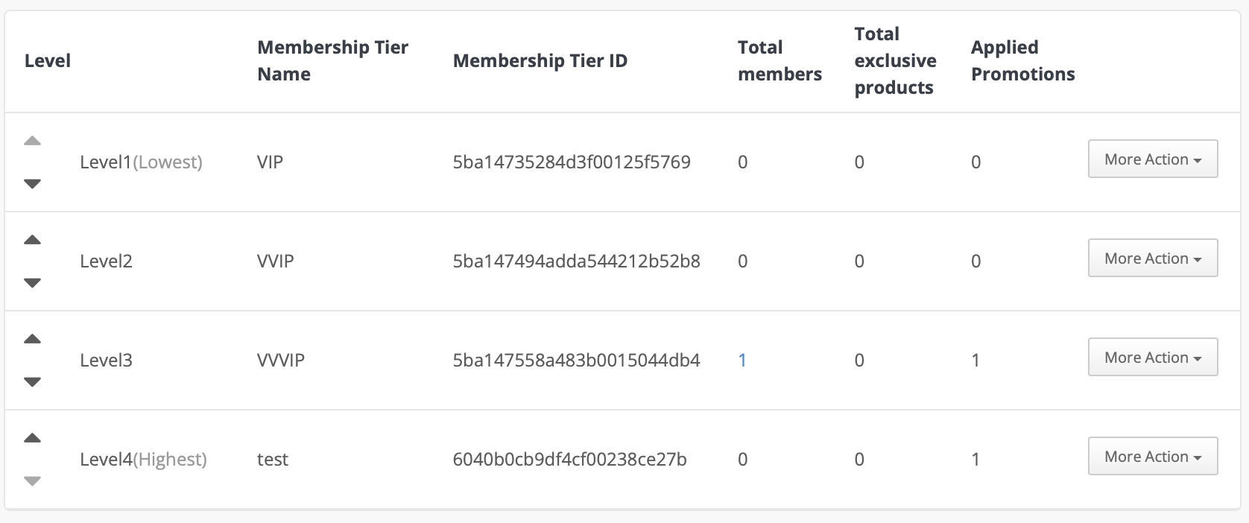The image size is (1249, 523).
Task: Click the down arrow for VVIP tier
Action: 32,282
